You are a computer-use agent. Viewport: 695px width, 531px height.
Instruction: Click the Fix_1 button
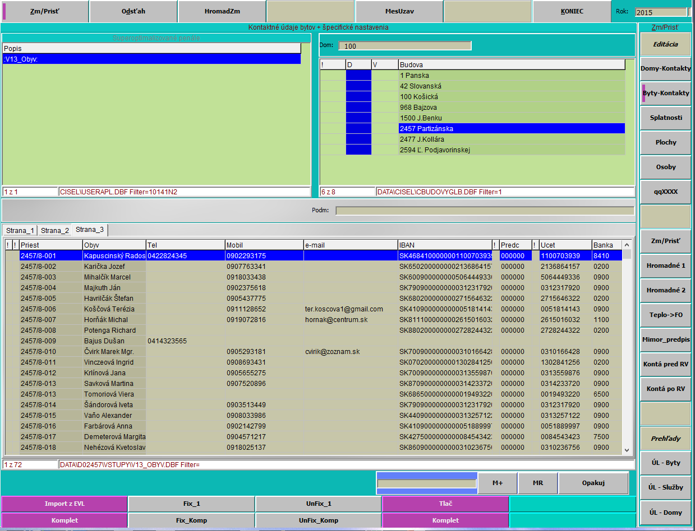coord(191,504)
